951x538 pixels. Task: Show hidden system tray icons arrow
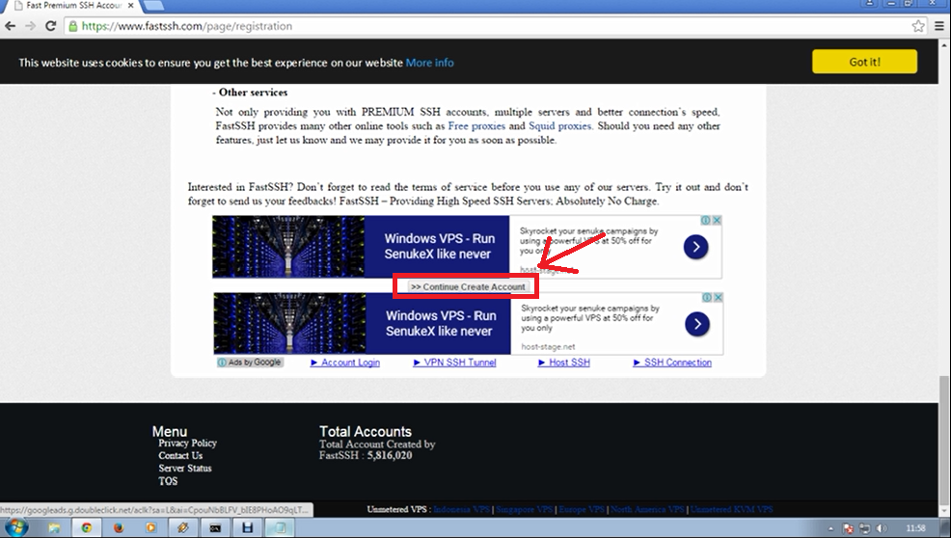[830, 529]
